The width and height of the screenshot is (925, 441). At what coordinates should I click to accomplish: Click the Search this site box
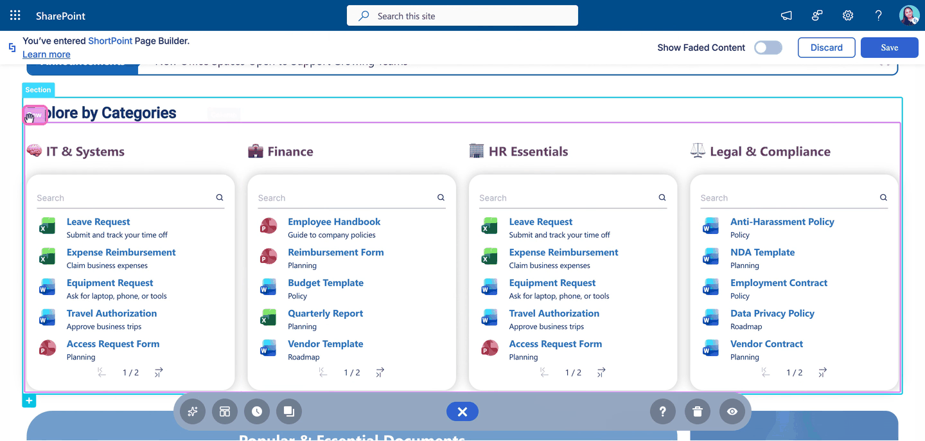[463, 16]
